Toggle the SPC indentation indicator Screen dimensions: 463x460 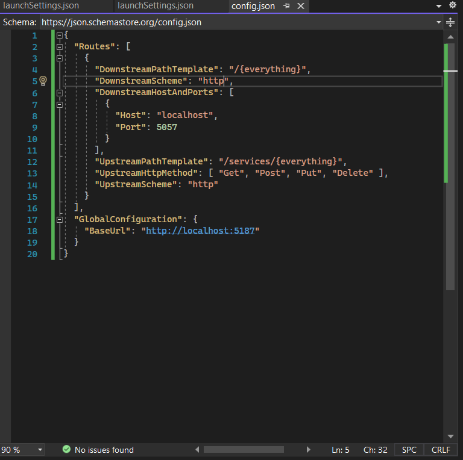click(409, 450)
